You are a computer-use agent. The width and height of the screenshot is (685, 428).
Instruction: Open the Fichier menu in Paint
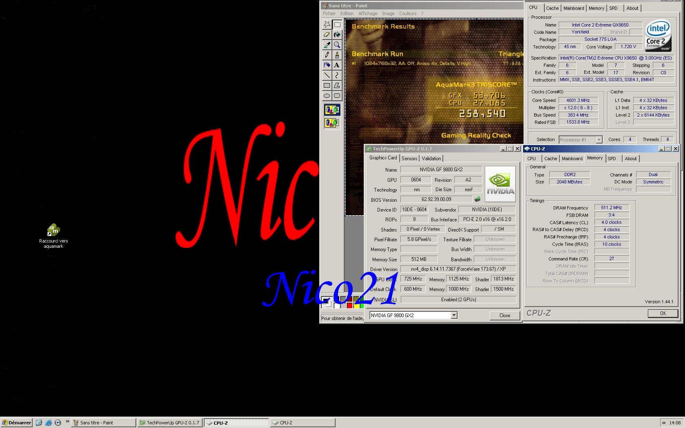329,13
